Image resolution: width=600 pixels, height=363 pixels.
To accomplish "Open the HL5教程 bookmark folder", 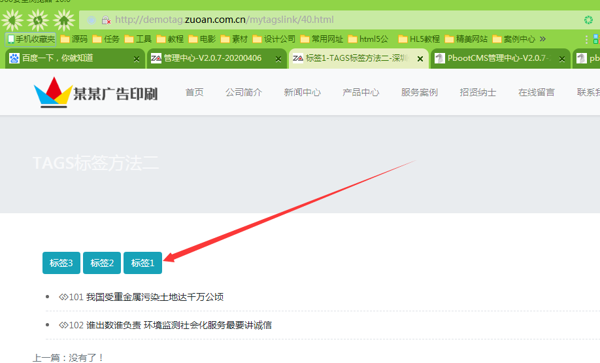I will point(419,39).
